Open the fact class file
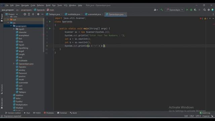Image resolution: width=215 pixels, height=121 pixels. click(x=20, y=39)
